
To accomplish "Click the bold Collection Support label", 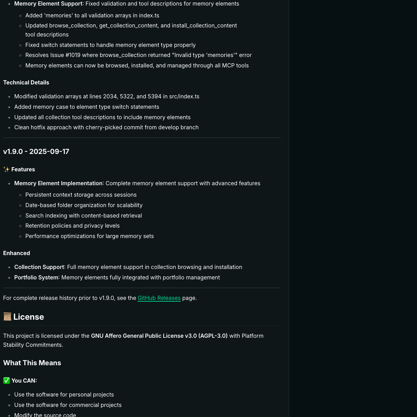I will [x=39, y=267].
